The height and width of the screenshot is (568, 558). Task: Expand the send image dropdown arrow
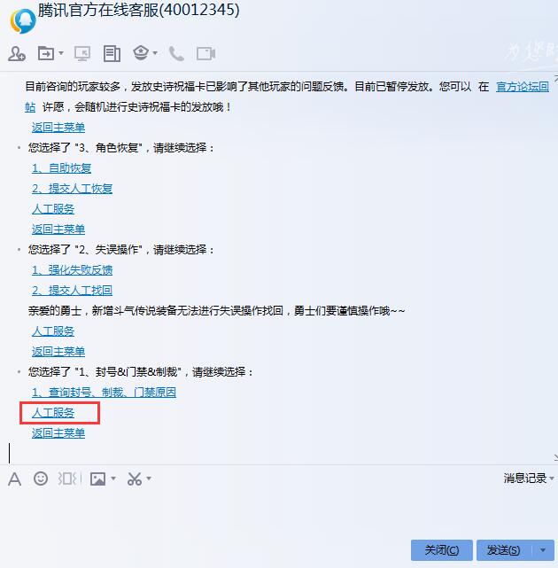click(113, 479)
